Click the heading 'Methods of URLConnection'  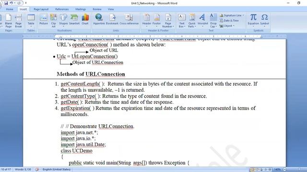tap(91, 74)
